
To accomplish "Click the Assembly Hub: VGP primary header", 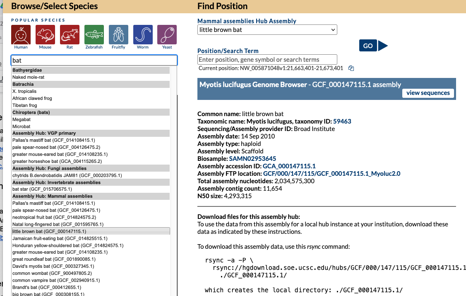I will pos(91,133).
